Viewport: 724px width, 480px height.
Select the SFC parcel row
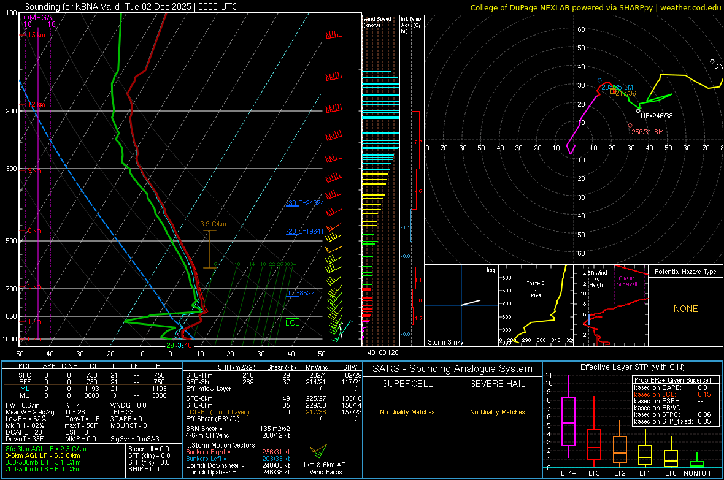tap(91, 375)
